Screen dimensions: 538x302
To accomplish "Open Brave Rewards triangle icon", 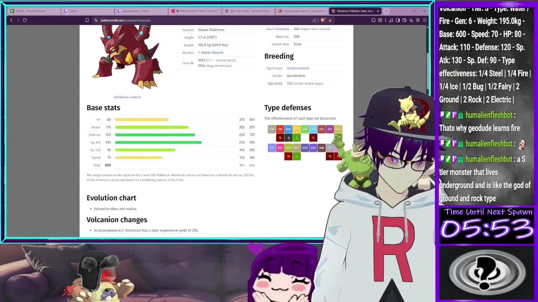I will coord(330,20).
